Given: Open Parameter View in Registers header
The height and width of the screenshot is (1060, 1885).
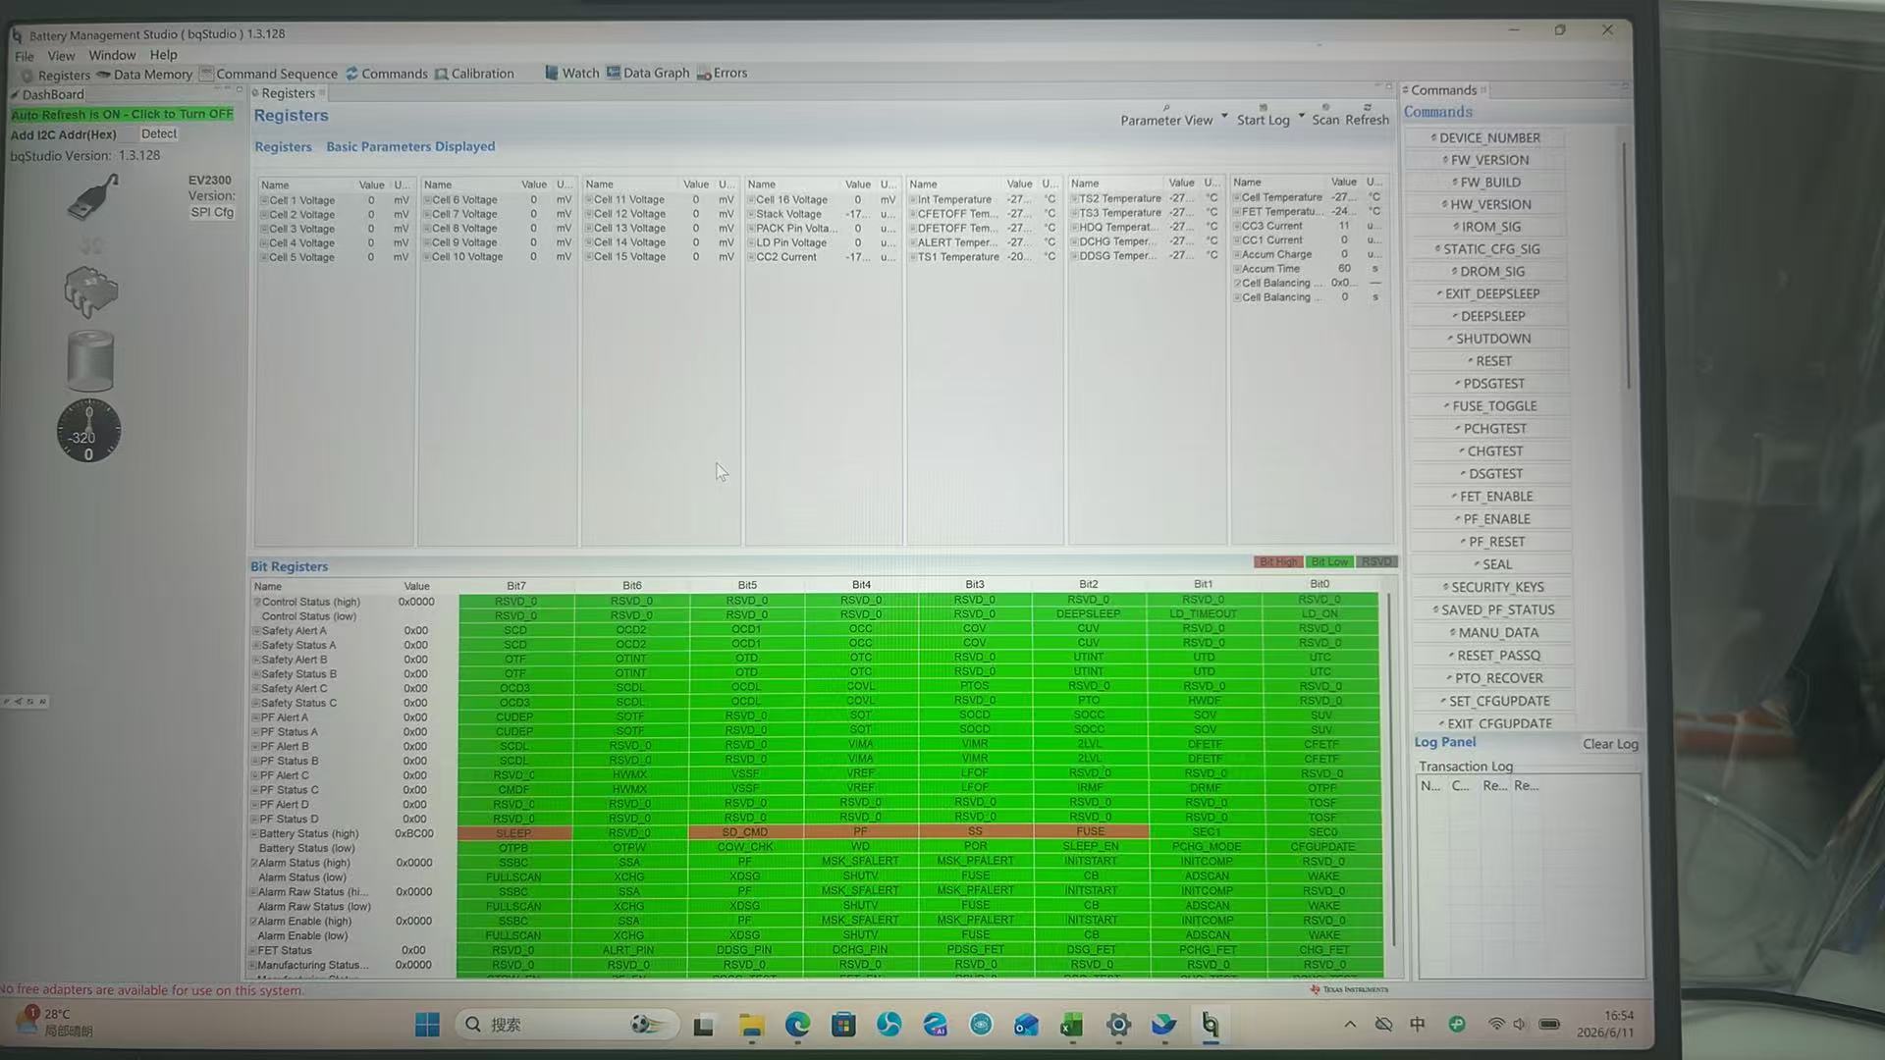Looking at the screenshot, I should click(x=1166, y=115).
